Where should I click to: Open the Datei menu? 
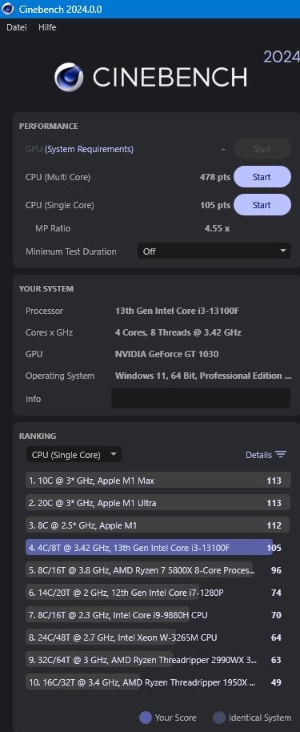pos(16,27)
